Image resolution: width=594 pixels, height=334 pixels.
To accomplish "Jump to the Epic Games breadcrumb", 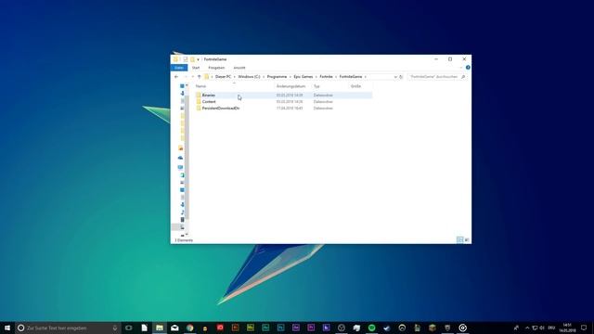I will (303, 77).
